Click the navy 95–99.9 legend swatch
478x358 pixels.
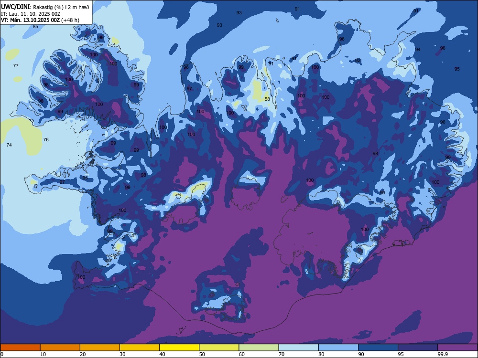pos(418,347)
